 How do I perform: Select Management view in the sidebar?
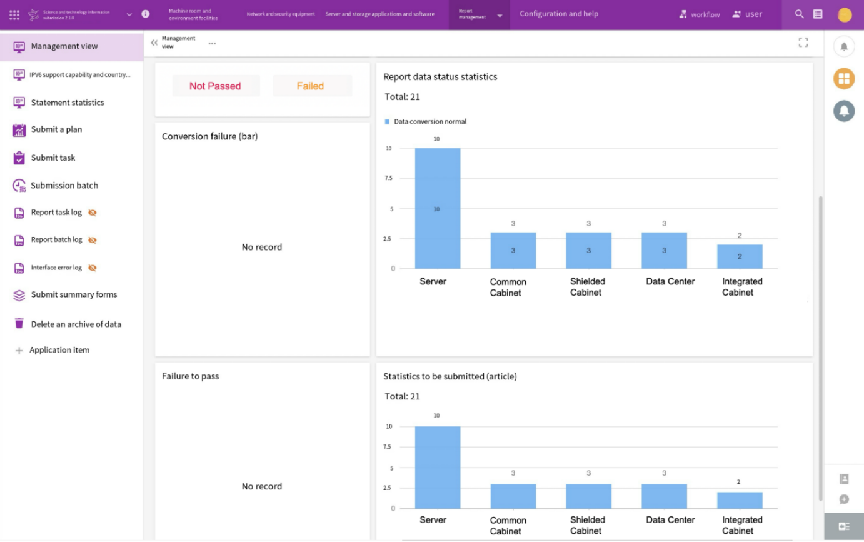[72, 46]
